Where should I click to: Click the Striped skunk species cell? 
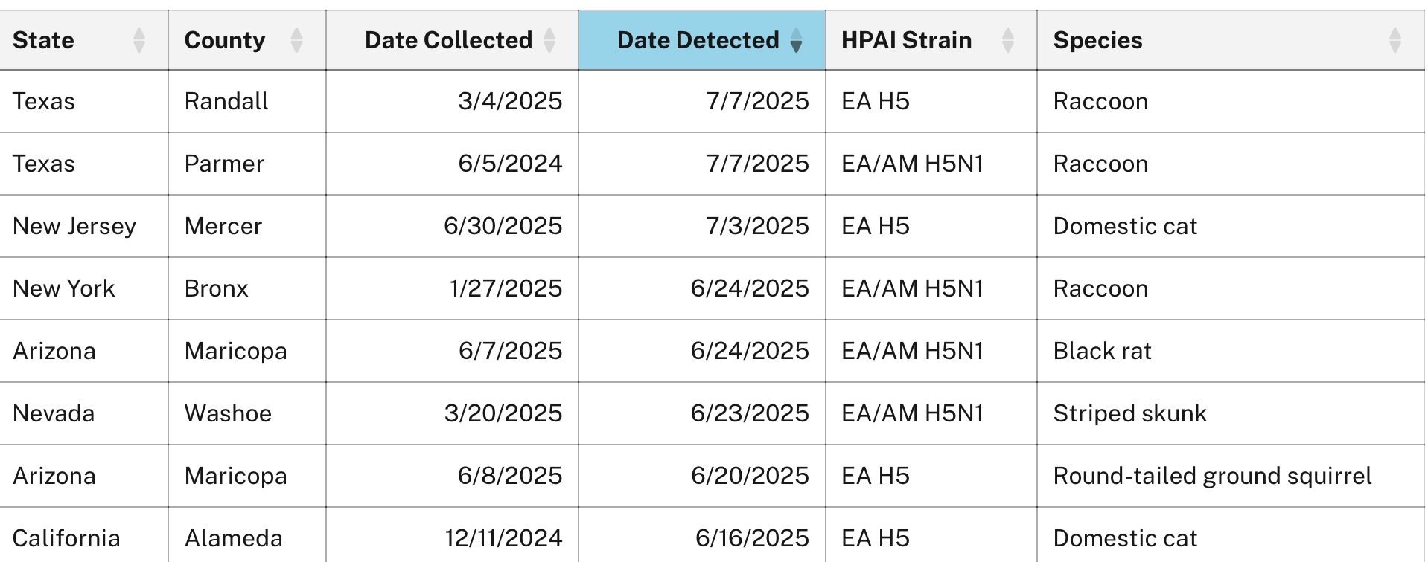(x=1129, y=413)
